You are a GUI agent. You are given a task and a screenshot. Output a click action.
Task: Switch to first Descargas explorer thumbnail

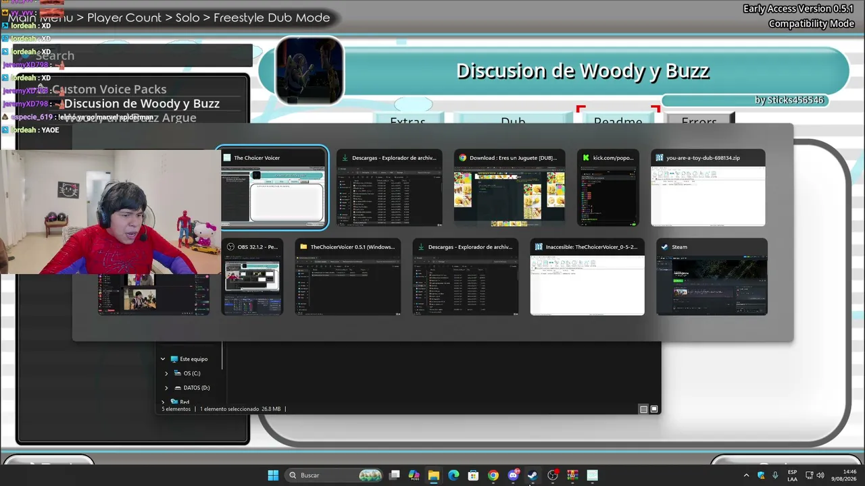coord(390,188)
